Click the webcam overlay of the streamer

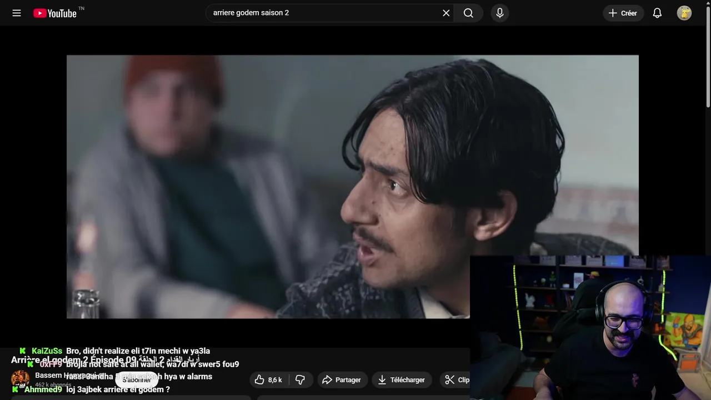pyautogui.click(x=590, y=328)
